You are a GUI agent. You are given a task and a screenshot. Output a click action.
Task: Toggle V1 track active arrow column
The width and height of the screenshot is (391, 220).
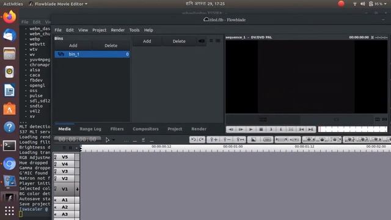tap(77, 189)
